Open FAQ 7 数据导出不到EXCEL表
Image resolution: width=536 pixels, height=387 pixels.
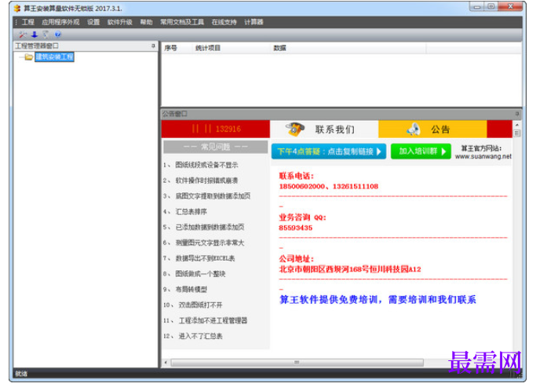(x=199, y=258)
